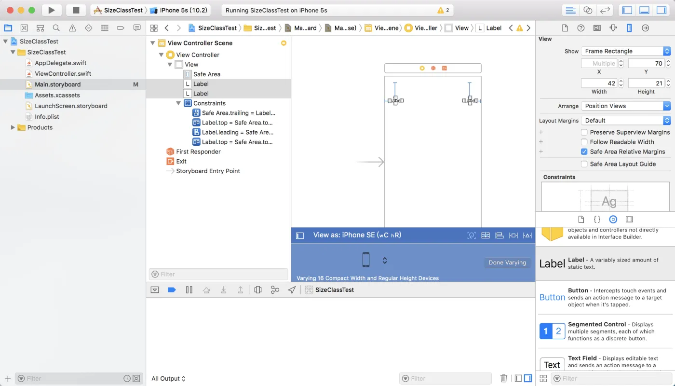This screenshot has width=675, height=386.
Task: Open the Arrange Position Views dropdown
Action: [626, 106]
